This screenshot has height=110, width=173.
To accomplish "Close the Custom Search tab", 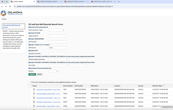I will [34, 1].
